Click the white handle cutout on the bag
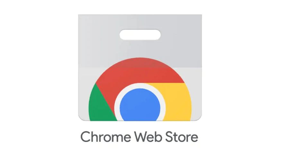The height and width of the screenshot is (160, 289). pos(140,35)
